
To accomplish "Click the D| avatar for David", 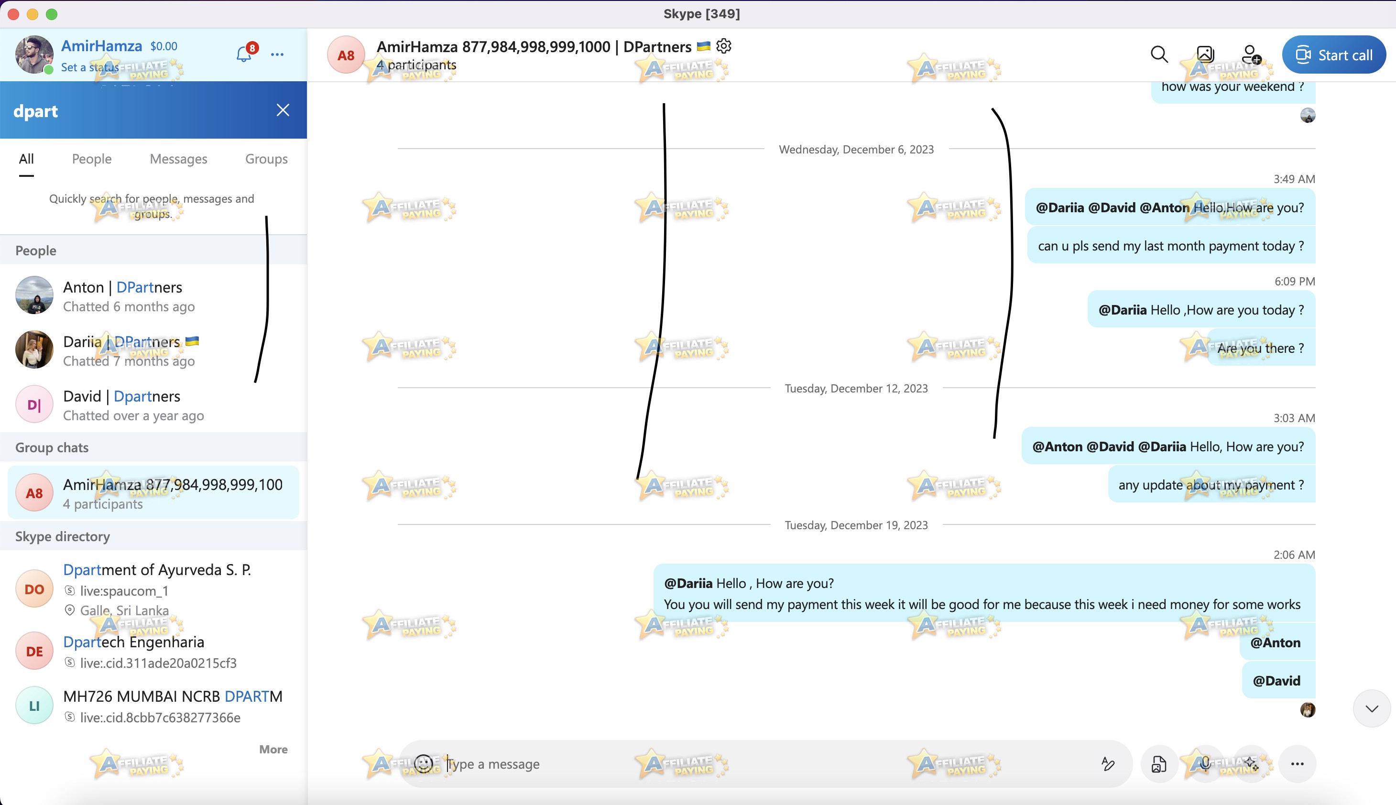I will (x=34, y=404).
